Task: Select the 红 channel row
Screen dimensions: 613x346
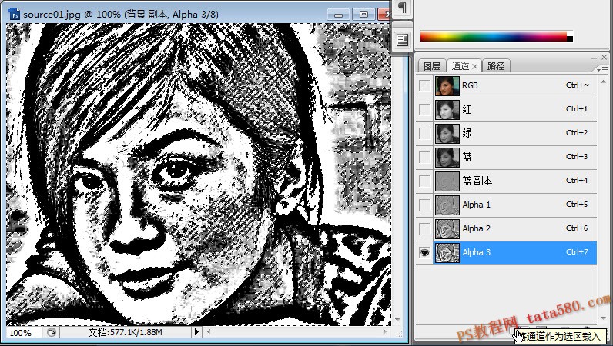Action: point(506,109)
